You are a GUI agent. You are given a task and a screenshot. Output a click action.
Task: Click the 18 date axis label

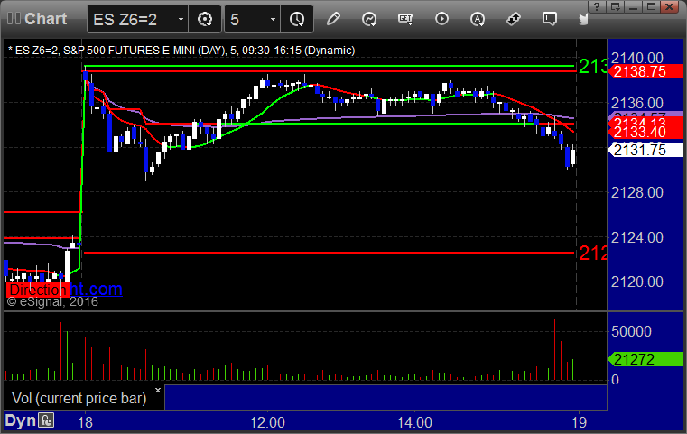(x=85, y=422)
